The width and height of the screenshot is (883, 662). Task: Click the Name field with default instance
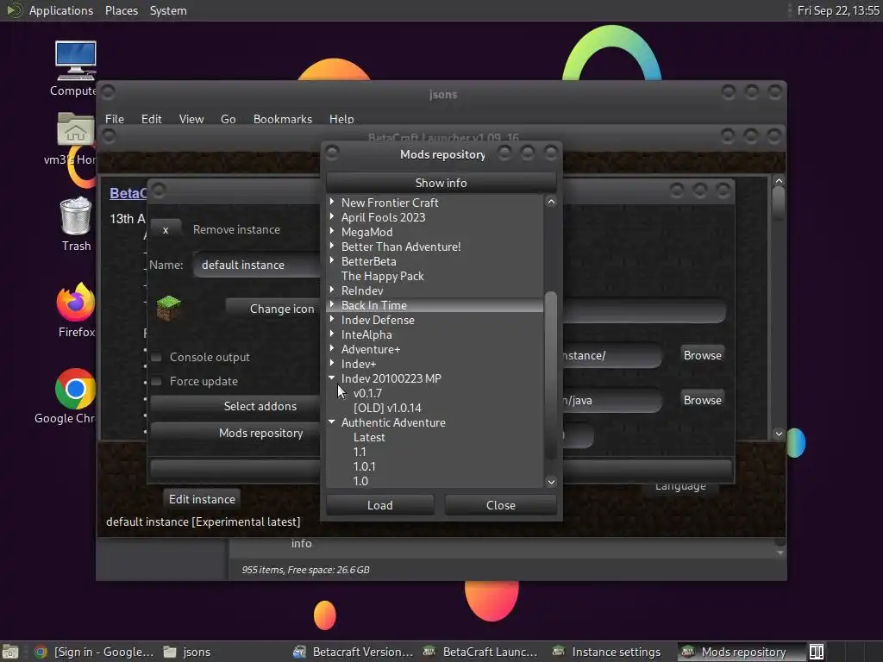[x=257, y=265]
